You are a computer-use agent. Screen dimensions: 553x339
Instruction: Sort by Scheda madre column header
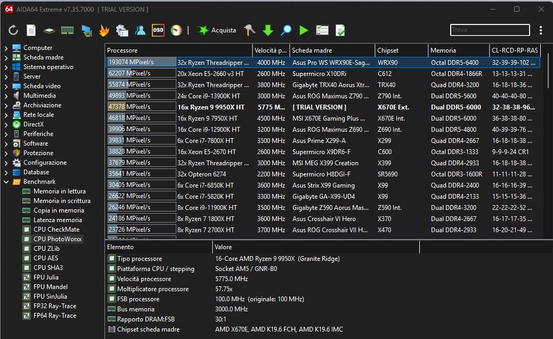[332, 50]
